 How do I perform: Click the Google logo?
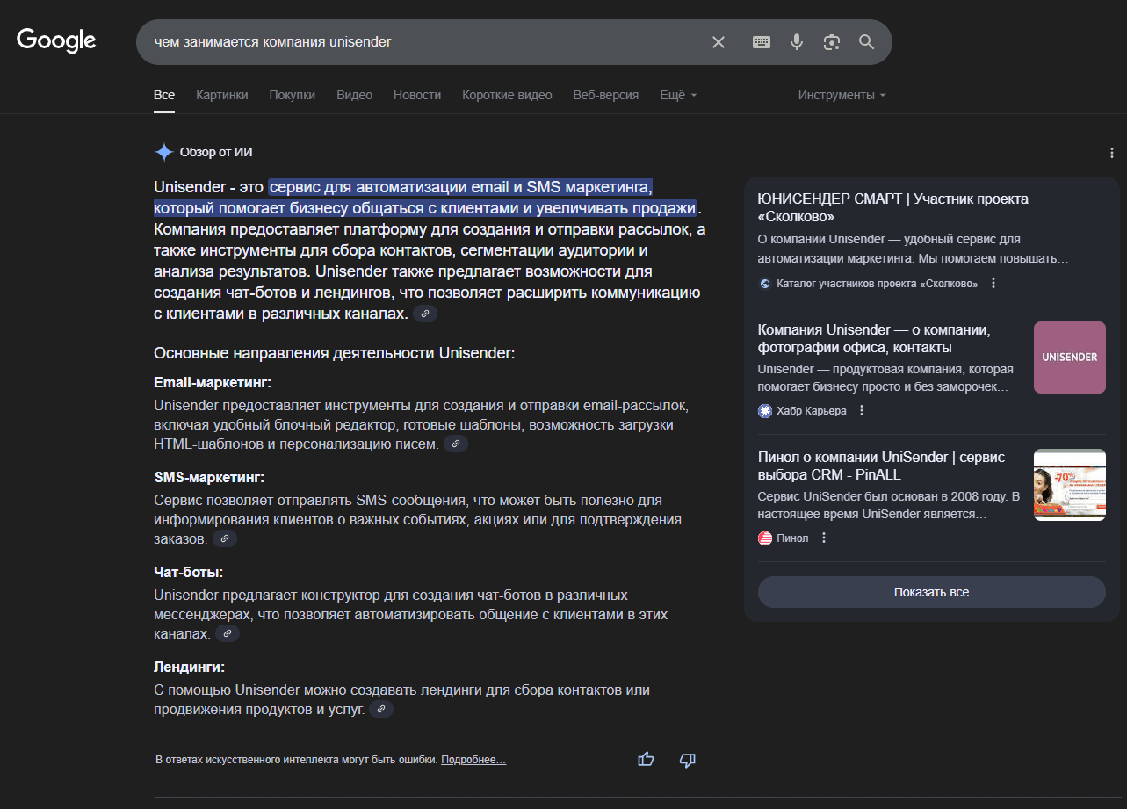click(x=56, y=40)
